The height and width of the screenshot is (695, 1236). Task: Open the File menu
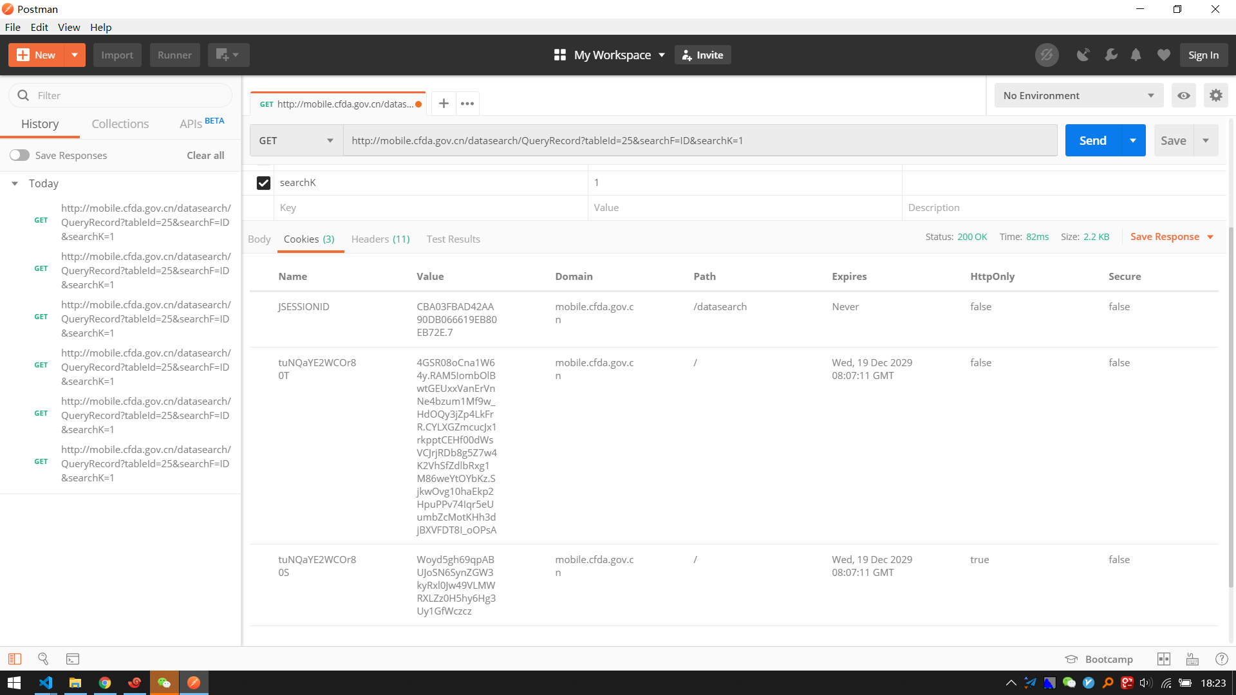point(13,27)
